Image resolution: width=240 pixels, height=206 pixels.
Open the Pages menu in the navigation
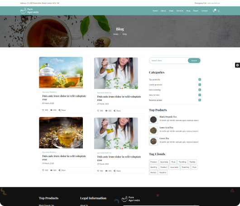[x=196, y=11]
